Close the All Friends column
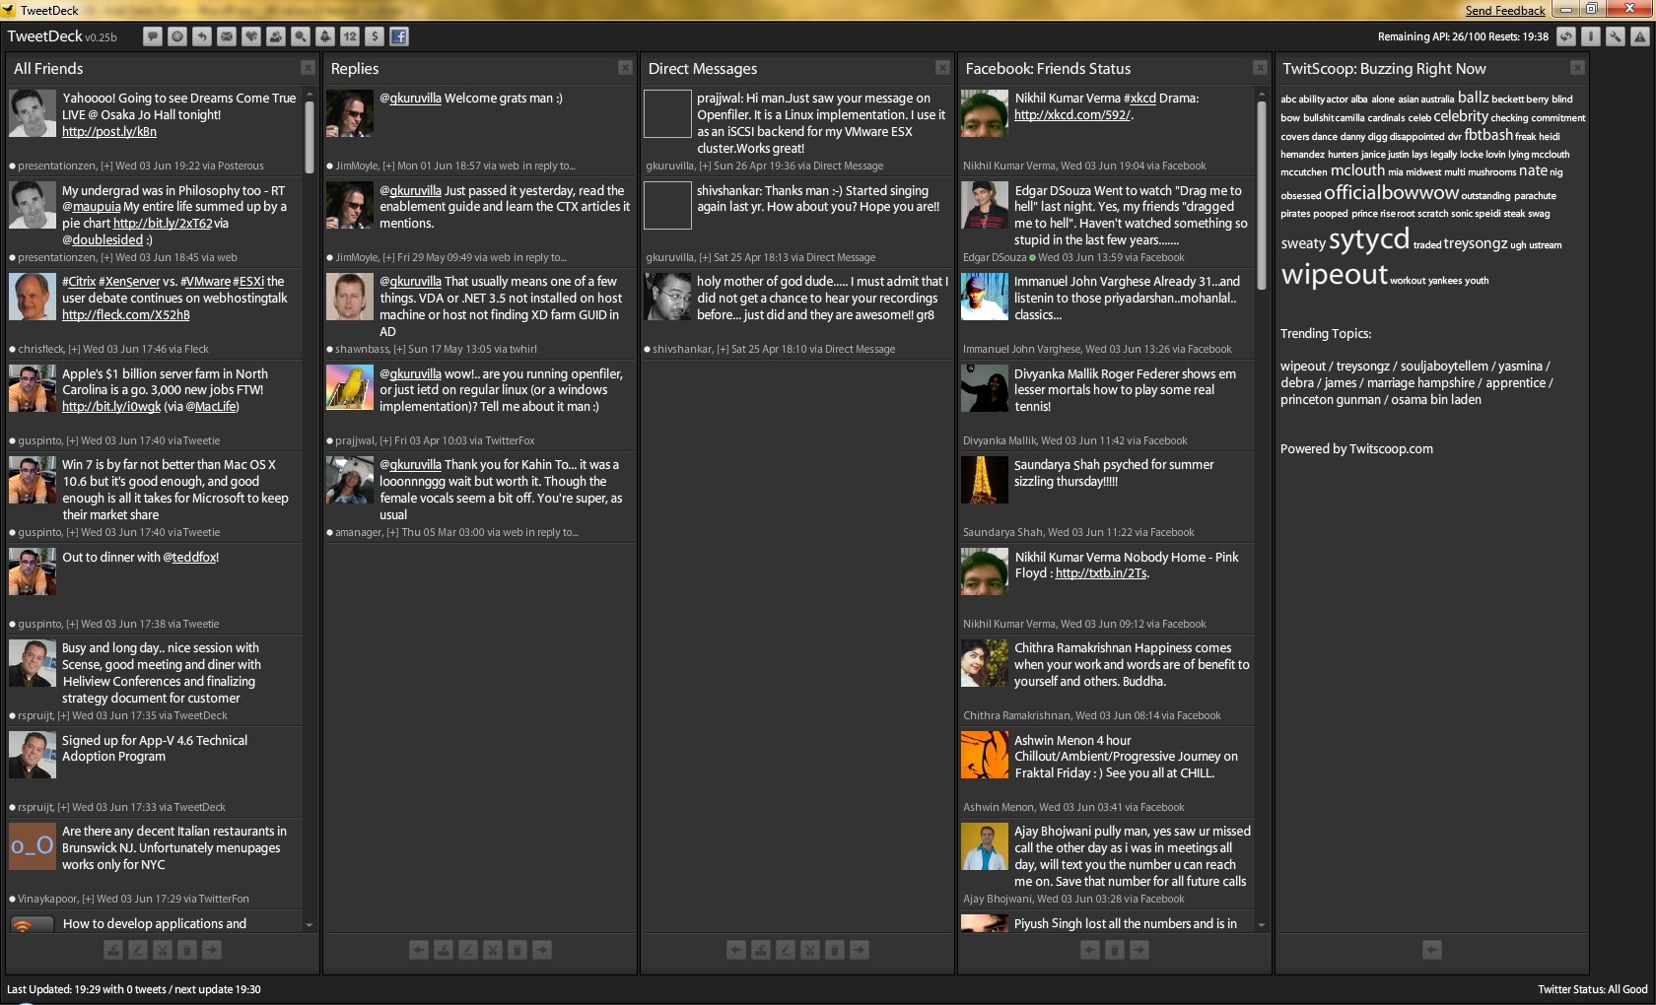The width and height of the screenshot is (1656, 1005). (x=308, y=68)
